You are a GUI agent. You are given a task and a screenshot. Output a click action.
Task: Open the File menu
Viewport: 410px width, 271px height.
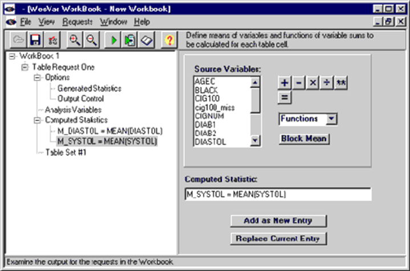tap(26, 22)
